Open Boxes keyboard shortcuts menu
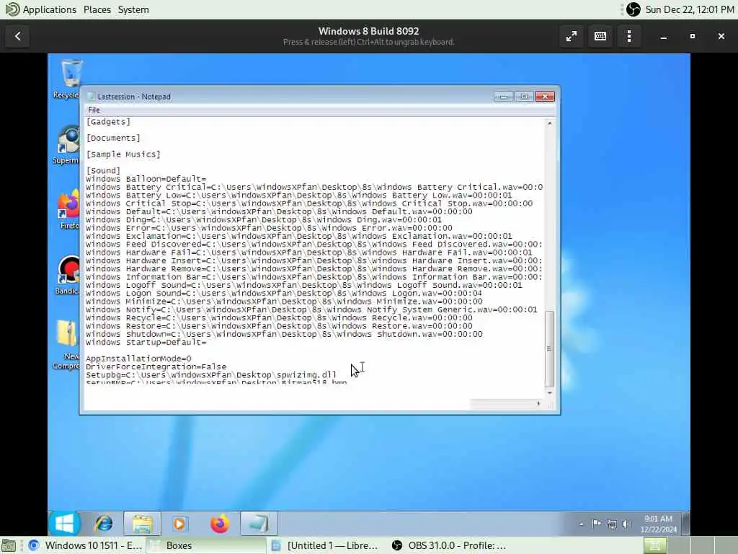The image size is (738, 554). pos(600,36)
